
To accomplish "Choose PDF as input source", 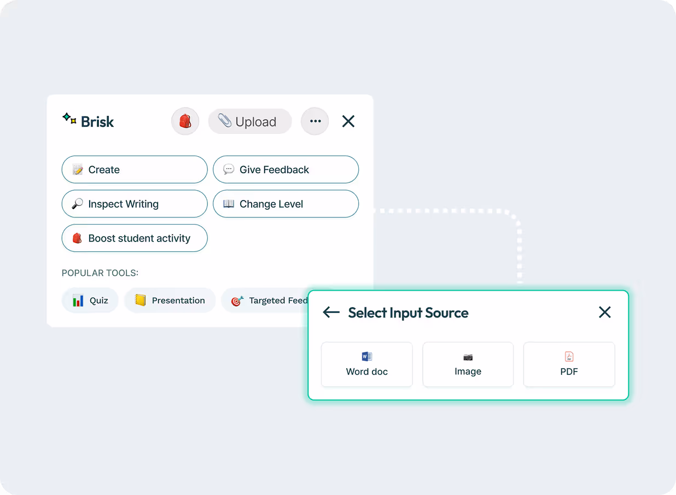I will click(x=569, y=364).
